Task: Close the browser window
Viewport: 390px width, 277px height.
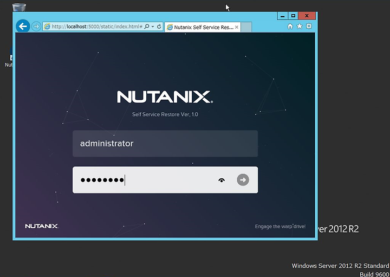Action: tap(307, 16)
